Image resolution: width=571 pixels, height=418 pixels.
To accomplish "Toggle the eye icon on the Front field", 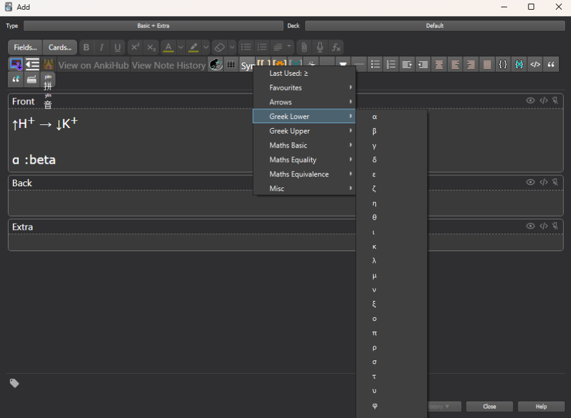I will pos(530,101).
